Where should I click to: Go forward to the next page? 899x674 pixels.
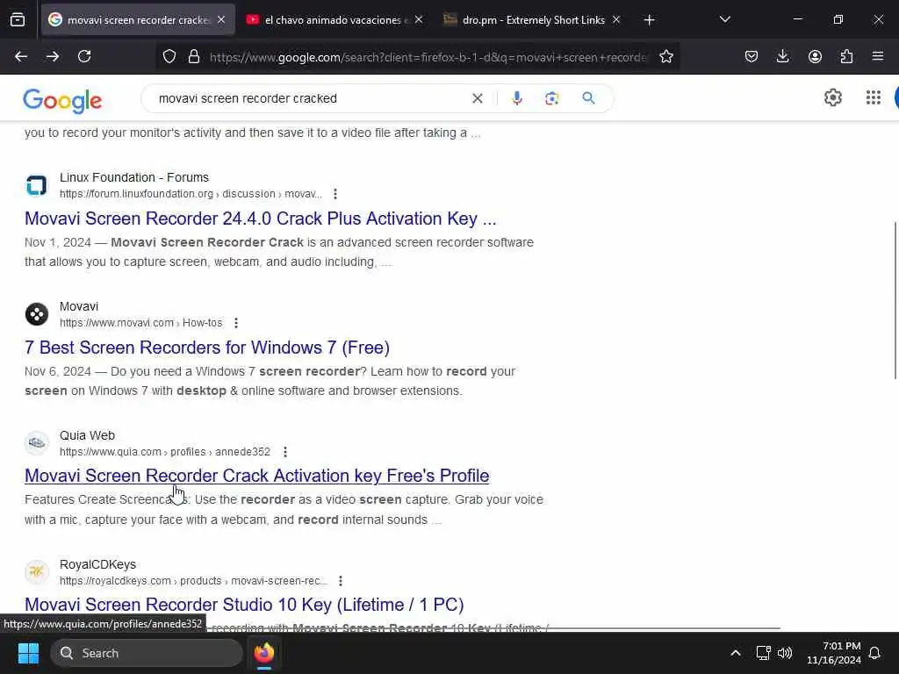(52, 56)
